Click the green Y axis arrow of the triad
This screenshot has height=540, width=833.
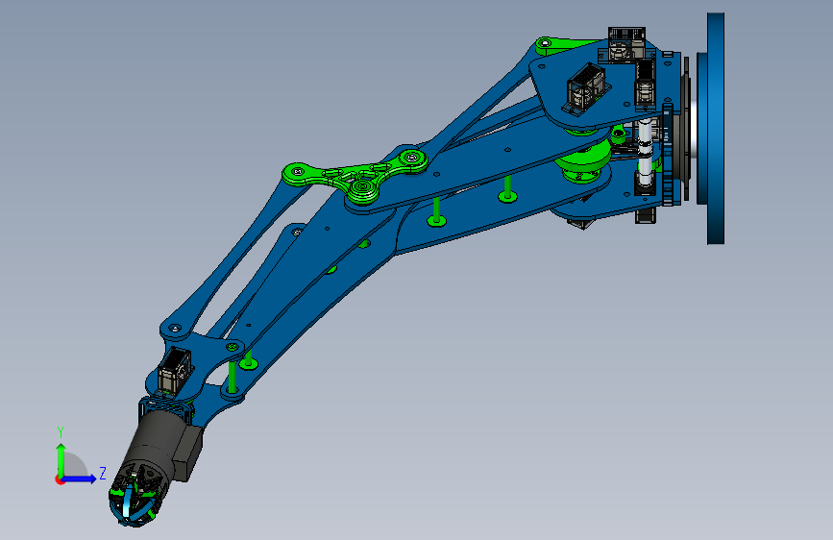(61, 459)
